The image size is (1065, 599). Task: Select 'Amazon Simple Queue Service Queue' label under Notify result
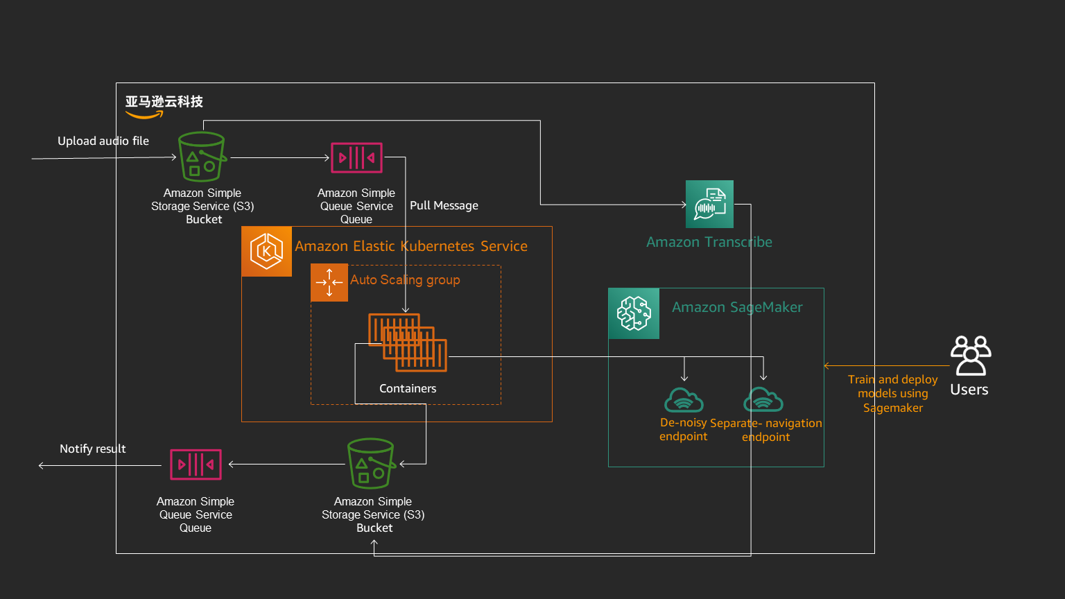(196, 514)
